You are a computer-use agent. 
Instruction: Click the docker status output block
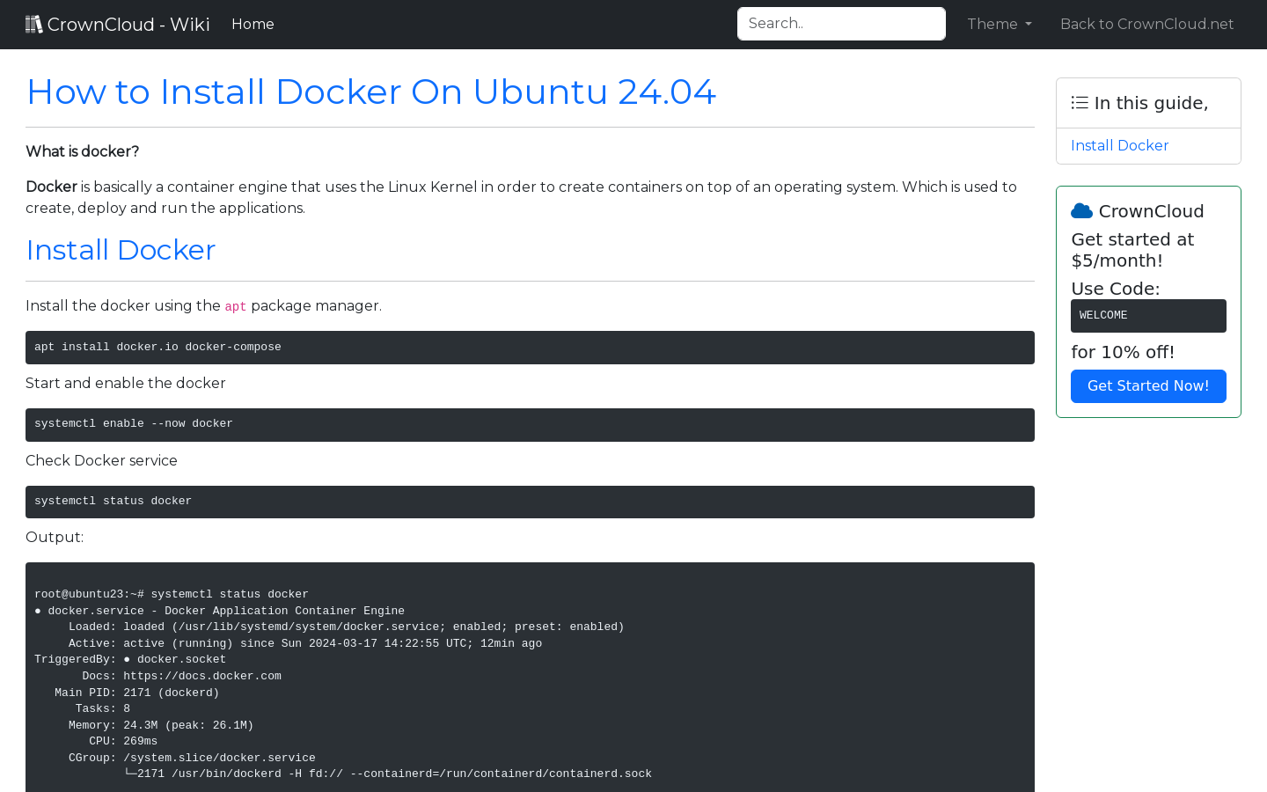coord(528,678)
